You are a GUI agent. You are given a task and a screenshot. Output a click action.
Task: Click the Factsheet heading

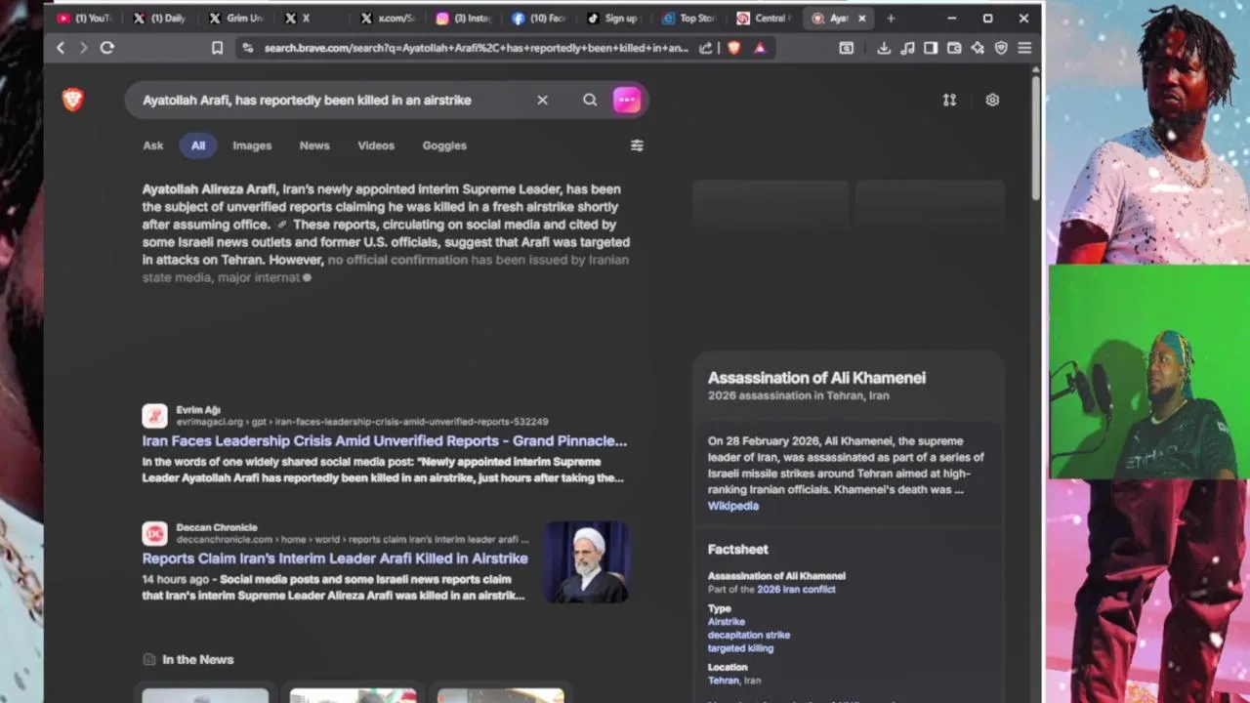pos(738,550)
